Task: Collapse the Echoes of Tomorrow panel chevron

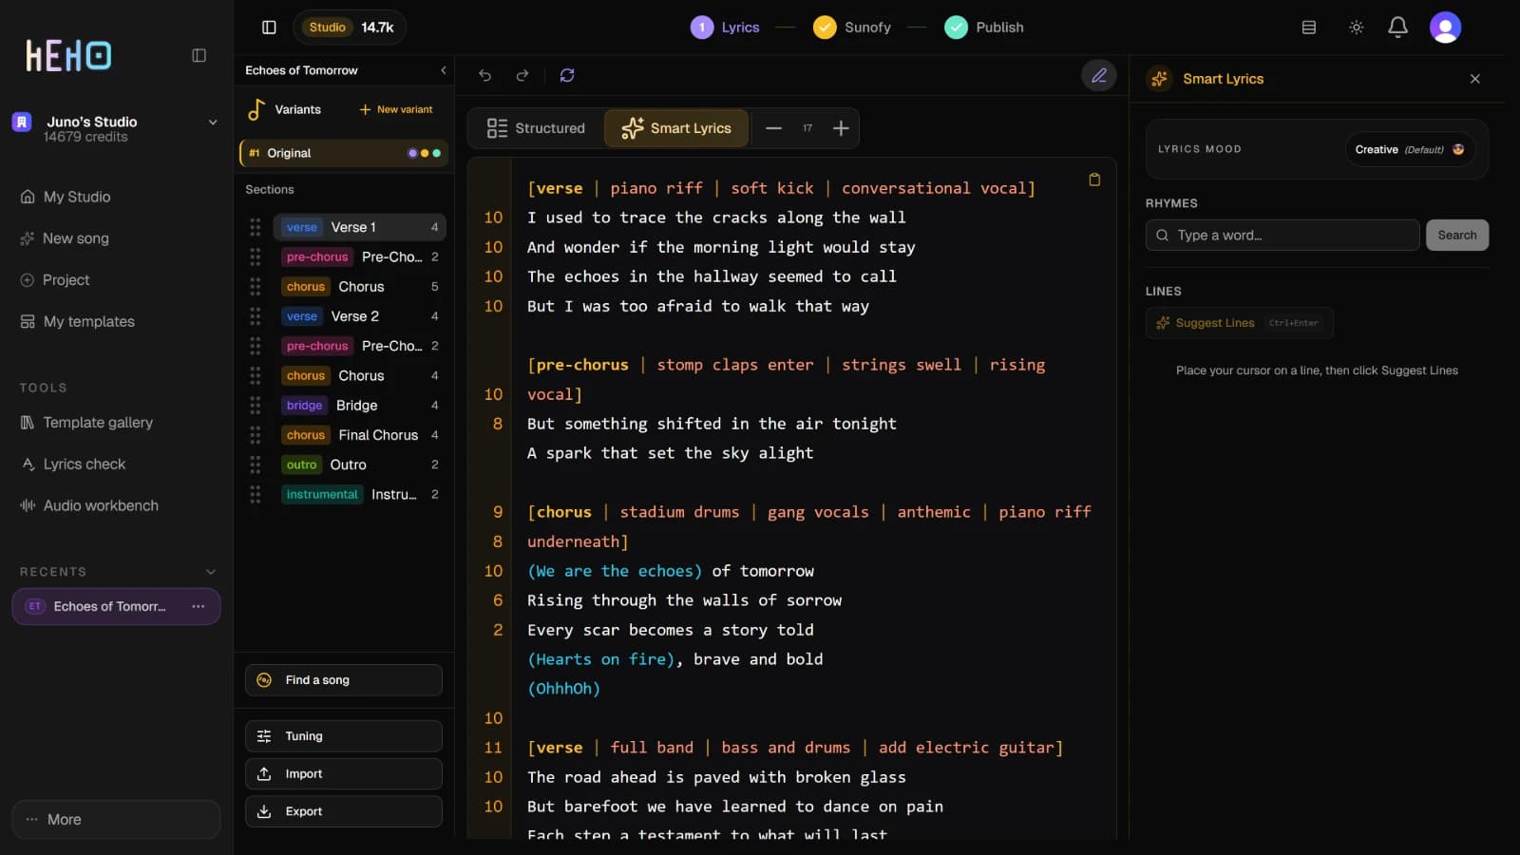Action: (443, 70)
